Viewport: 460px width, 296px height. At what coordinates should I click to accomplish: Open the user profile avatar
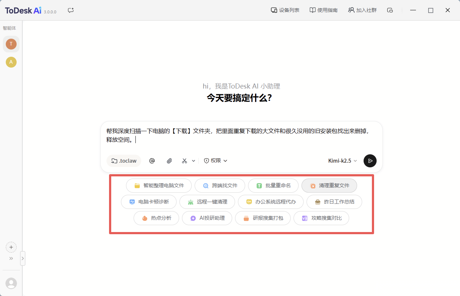(11, 283)
